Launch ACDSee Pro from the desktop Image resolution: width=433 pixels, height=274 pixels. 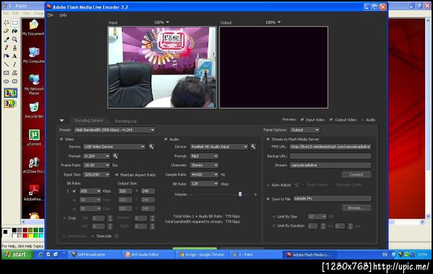(x=34, y=165)
